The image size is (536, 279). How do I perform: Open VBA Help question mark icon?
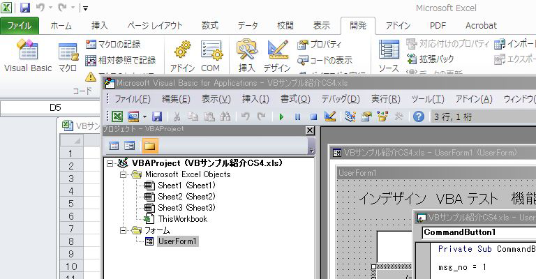[x=419, y=116]
